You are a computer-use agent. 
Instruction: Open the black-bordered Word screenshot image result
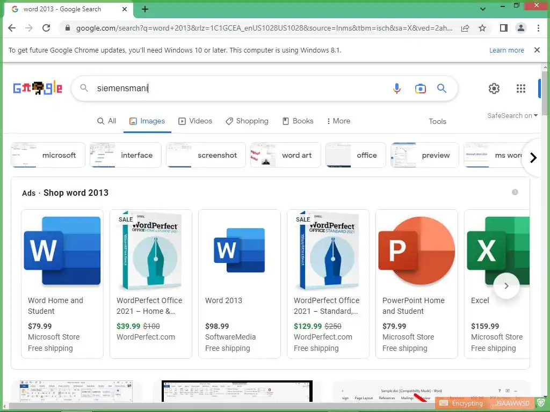pyautogui.click(x=237, y=391)
